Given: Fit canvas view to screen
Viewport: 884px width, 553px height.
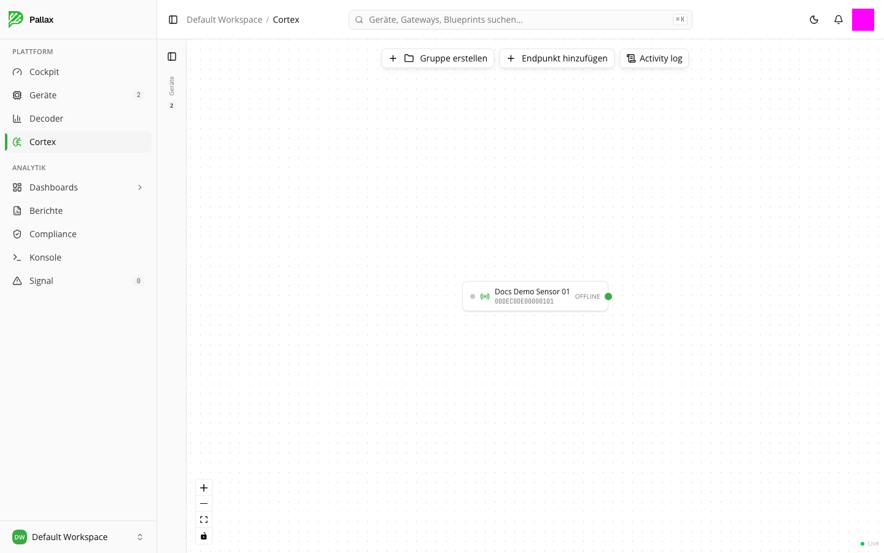Looking at the screenshot, I should pos(204,520).
